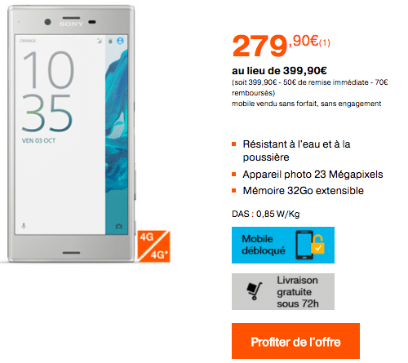The width and height of the screenshot is (408, 363).
Task: Select the Mobile débloqué banner
Action: click(x=283, y=245)
